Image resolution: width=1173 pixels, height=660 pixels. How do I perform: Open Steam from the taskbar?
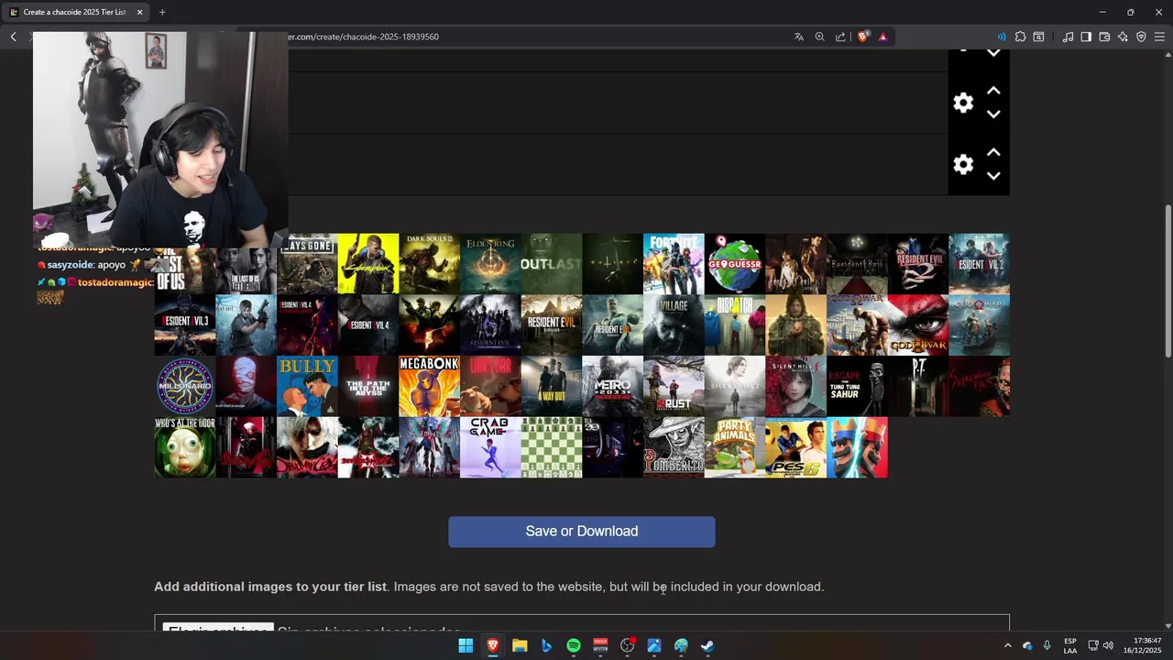(x=707, y=645)
